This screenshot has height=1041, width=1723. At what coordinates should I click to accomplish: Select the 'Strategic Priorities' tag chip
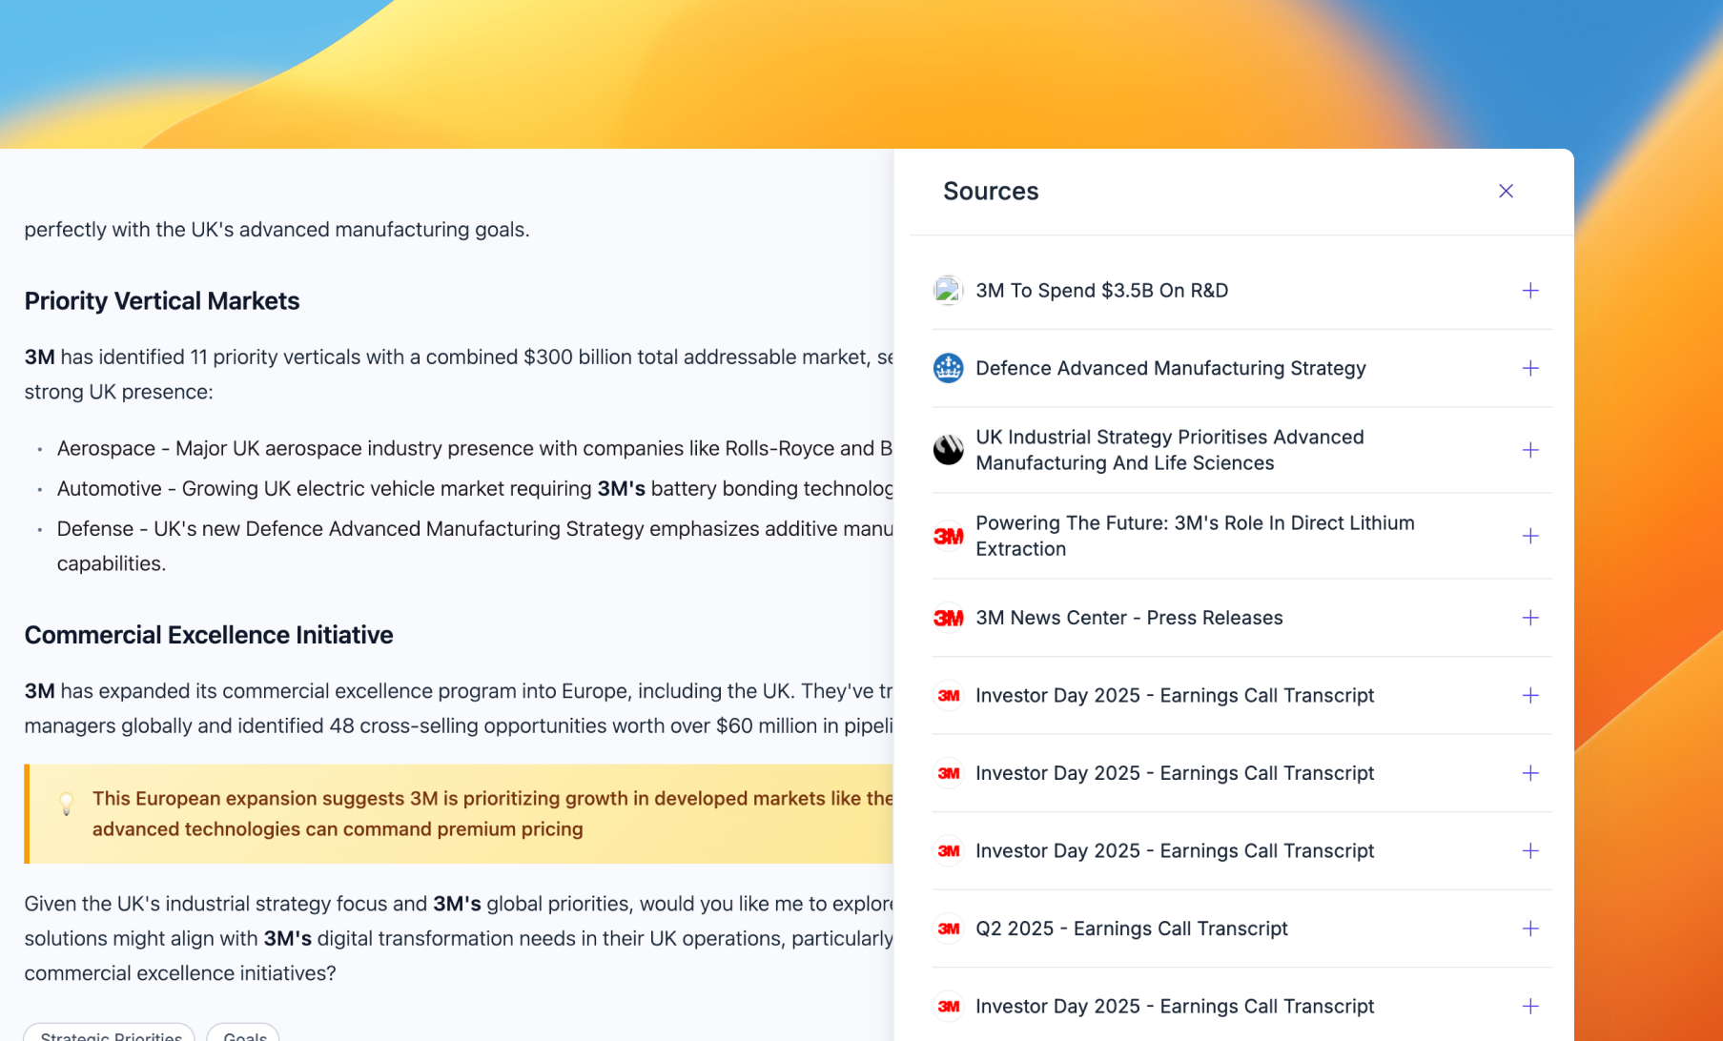[x=111, y=1033]
